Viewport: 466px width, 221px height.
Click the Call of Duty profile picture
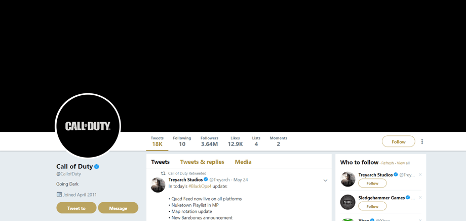click(x=88, y=126)
